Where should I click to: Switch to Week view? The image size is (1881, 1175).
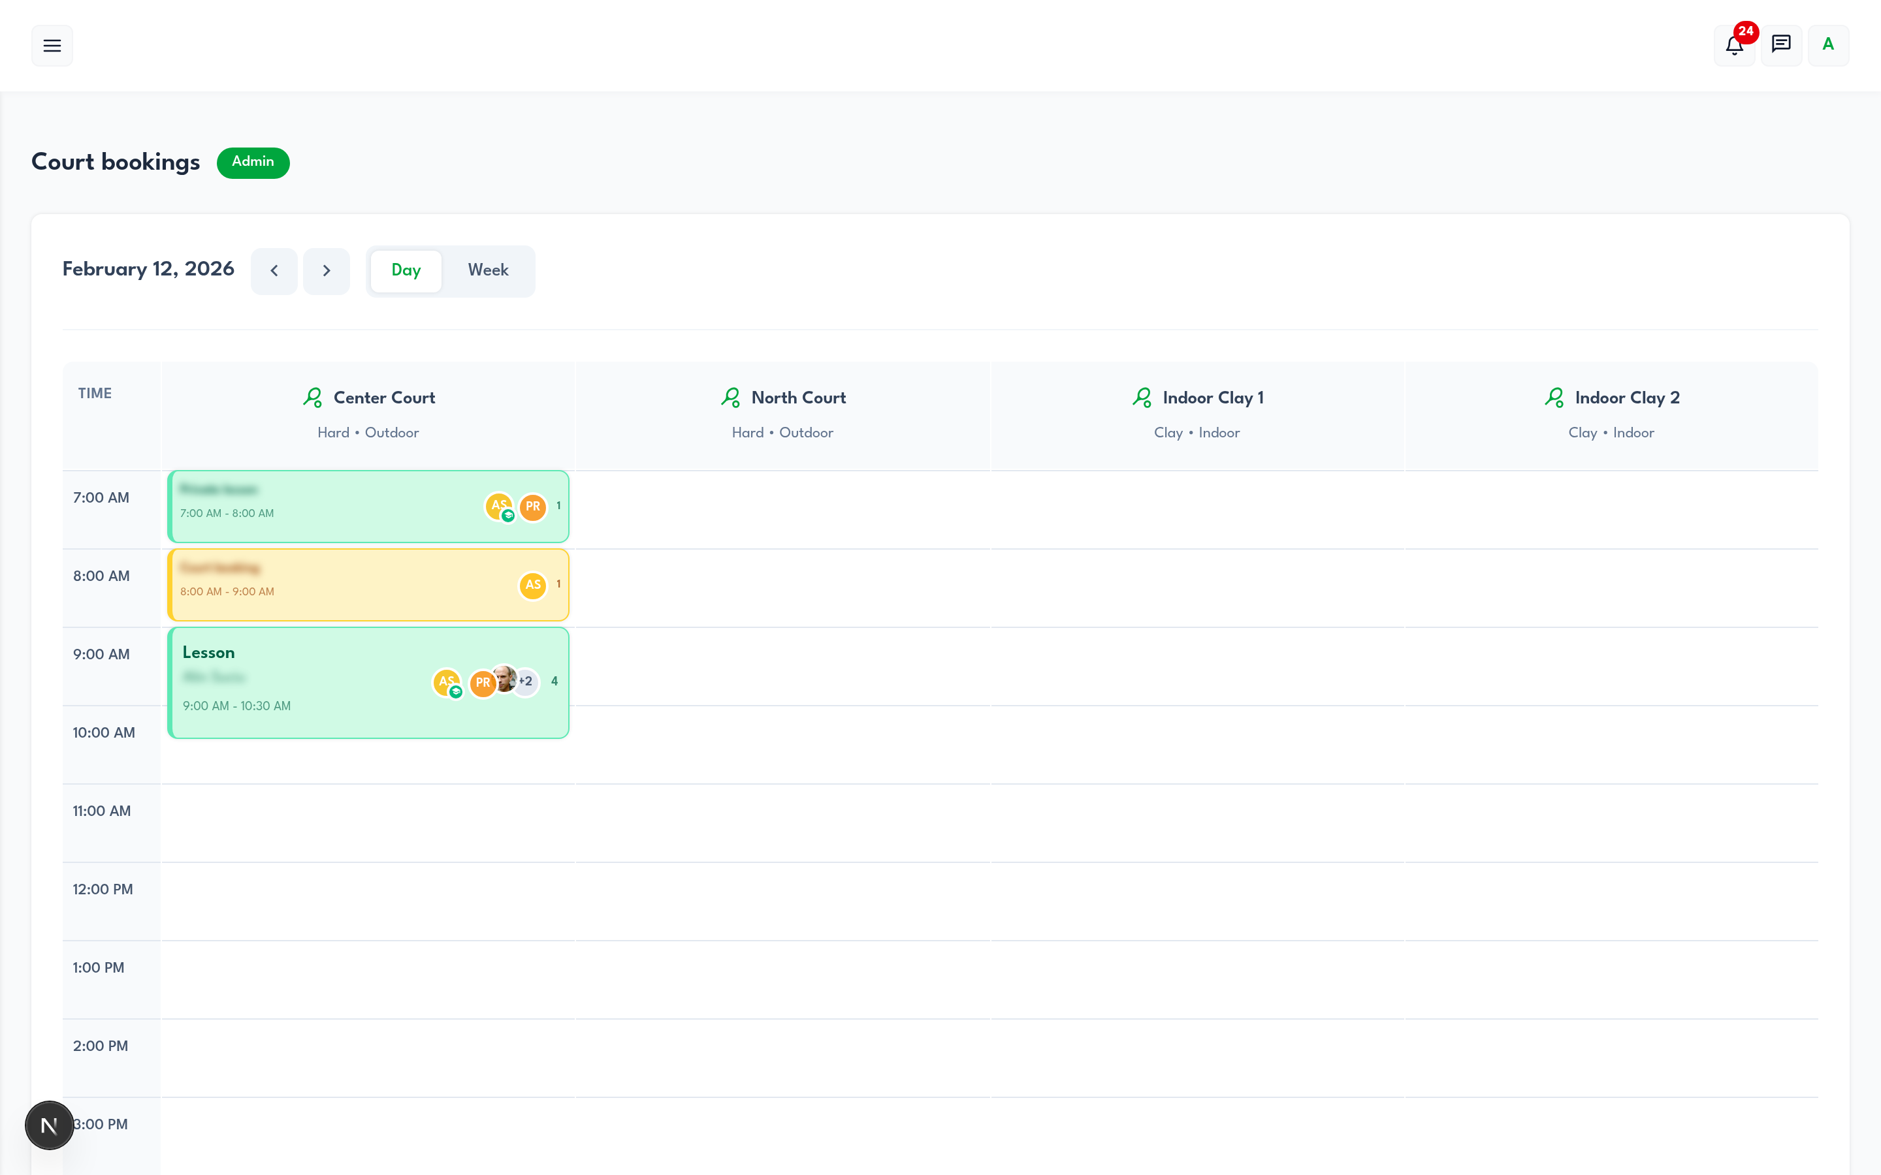pos(488,270)
